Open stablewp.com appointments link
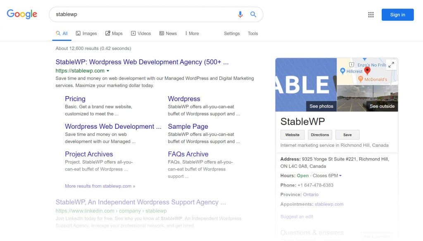Image resolution: width=423 pixels, height=241 pixels. click(x=329, y=204)
